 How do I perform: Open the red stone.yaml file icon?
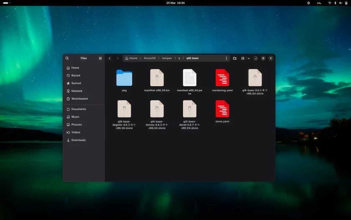pos(222,109)
